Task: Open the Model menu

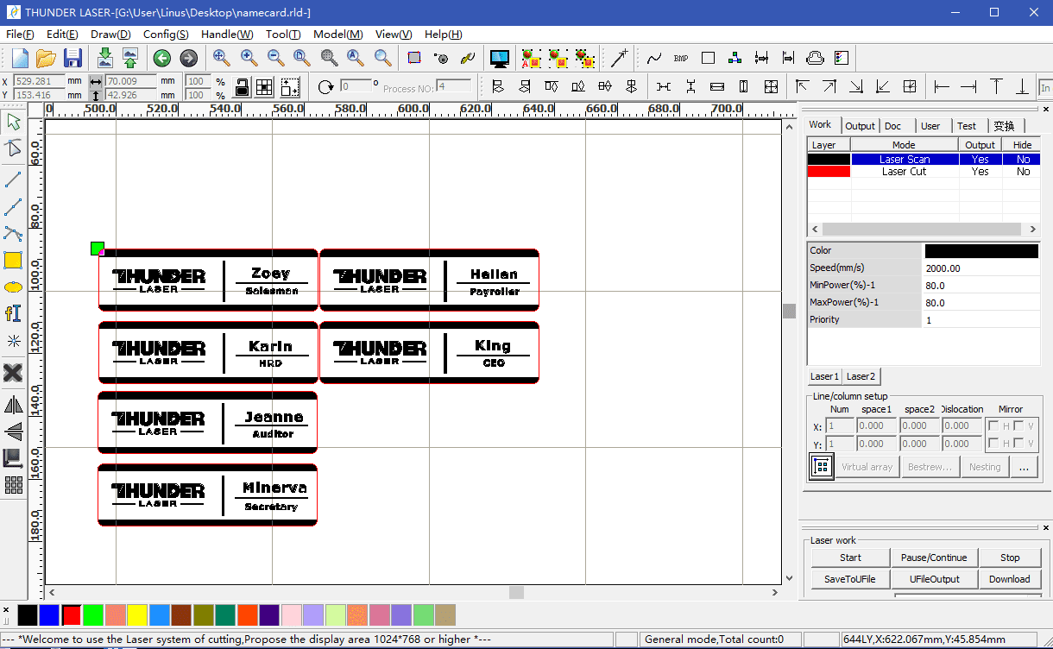Action: 337,35
